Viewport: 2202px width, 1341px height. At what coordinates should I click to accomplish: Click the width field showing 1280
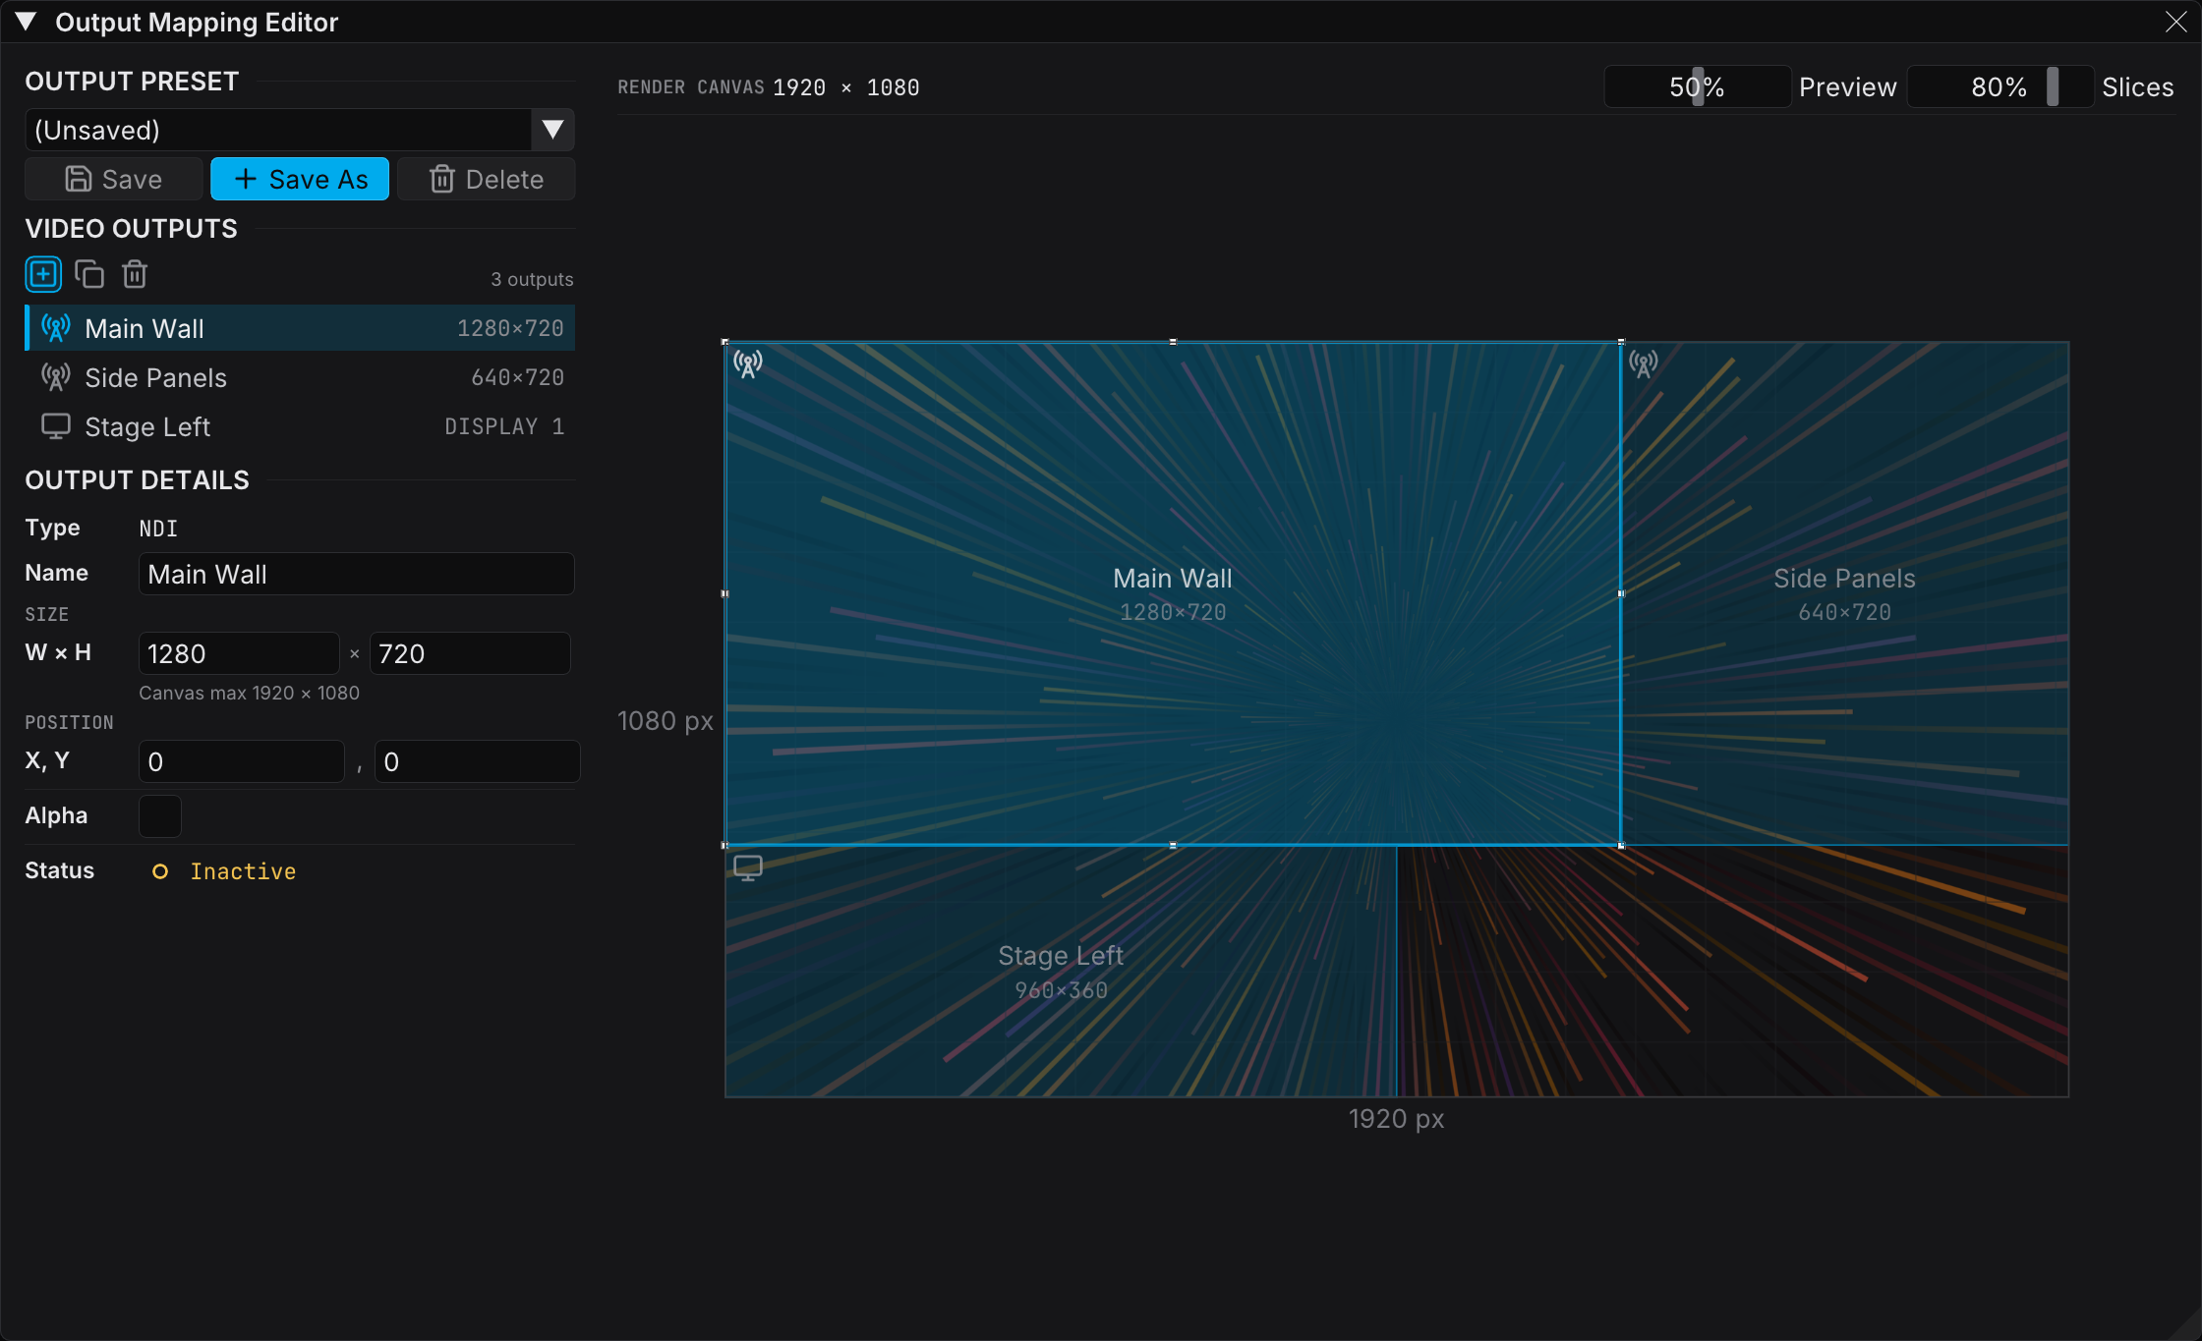(239, 653)
